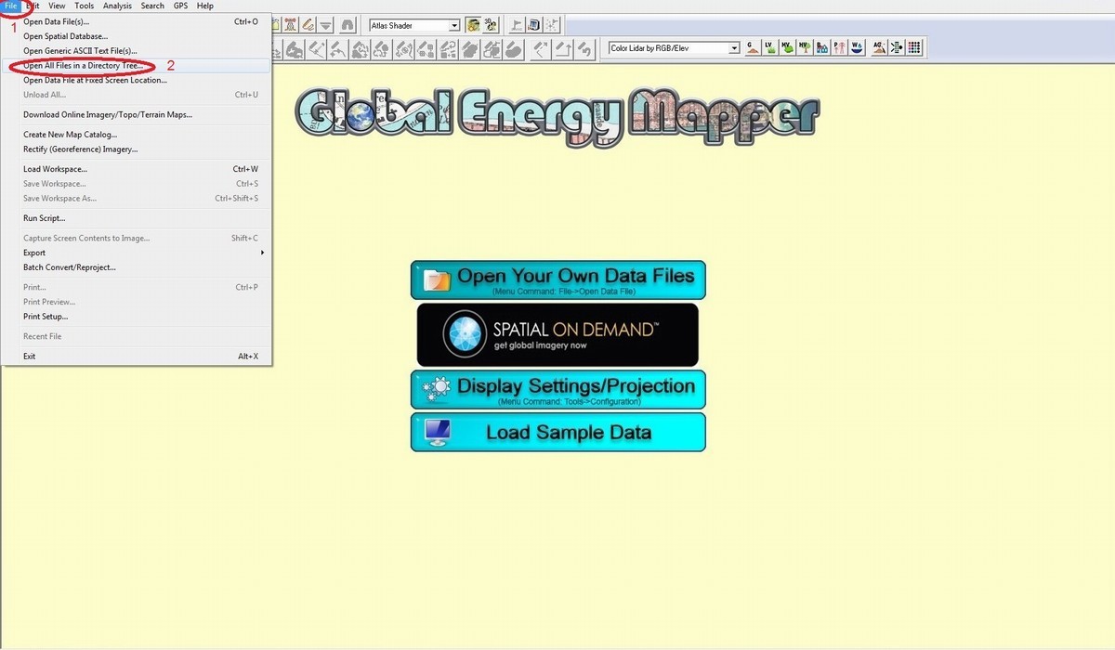This screenshot has width=1115, height=650.
Task: Open the GPS menu
Action: [180, 6]
